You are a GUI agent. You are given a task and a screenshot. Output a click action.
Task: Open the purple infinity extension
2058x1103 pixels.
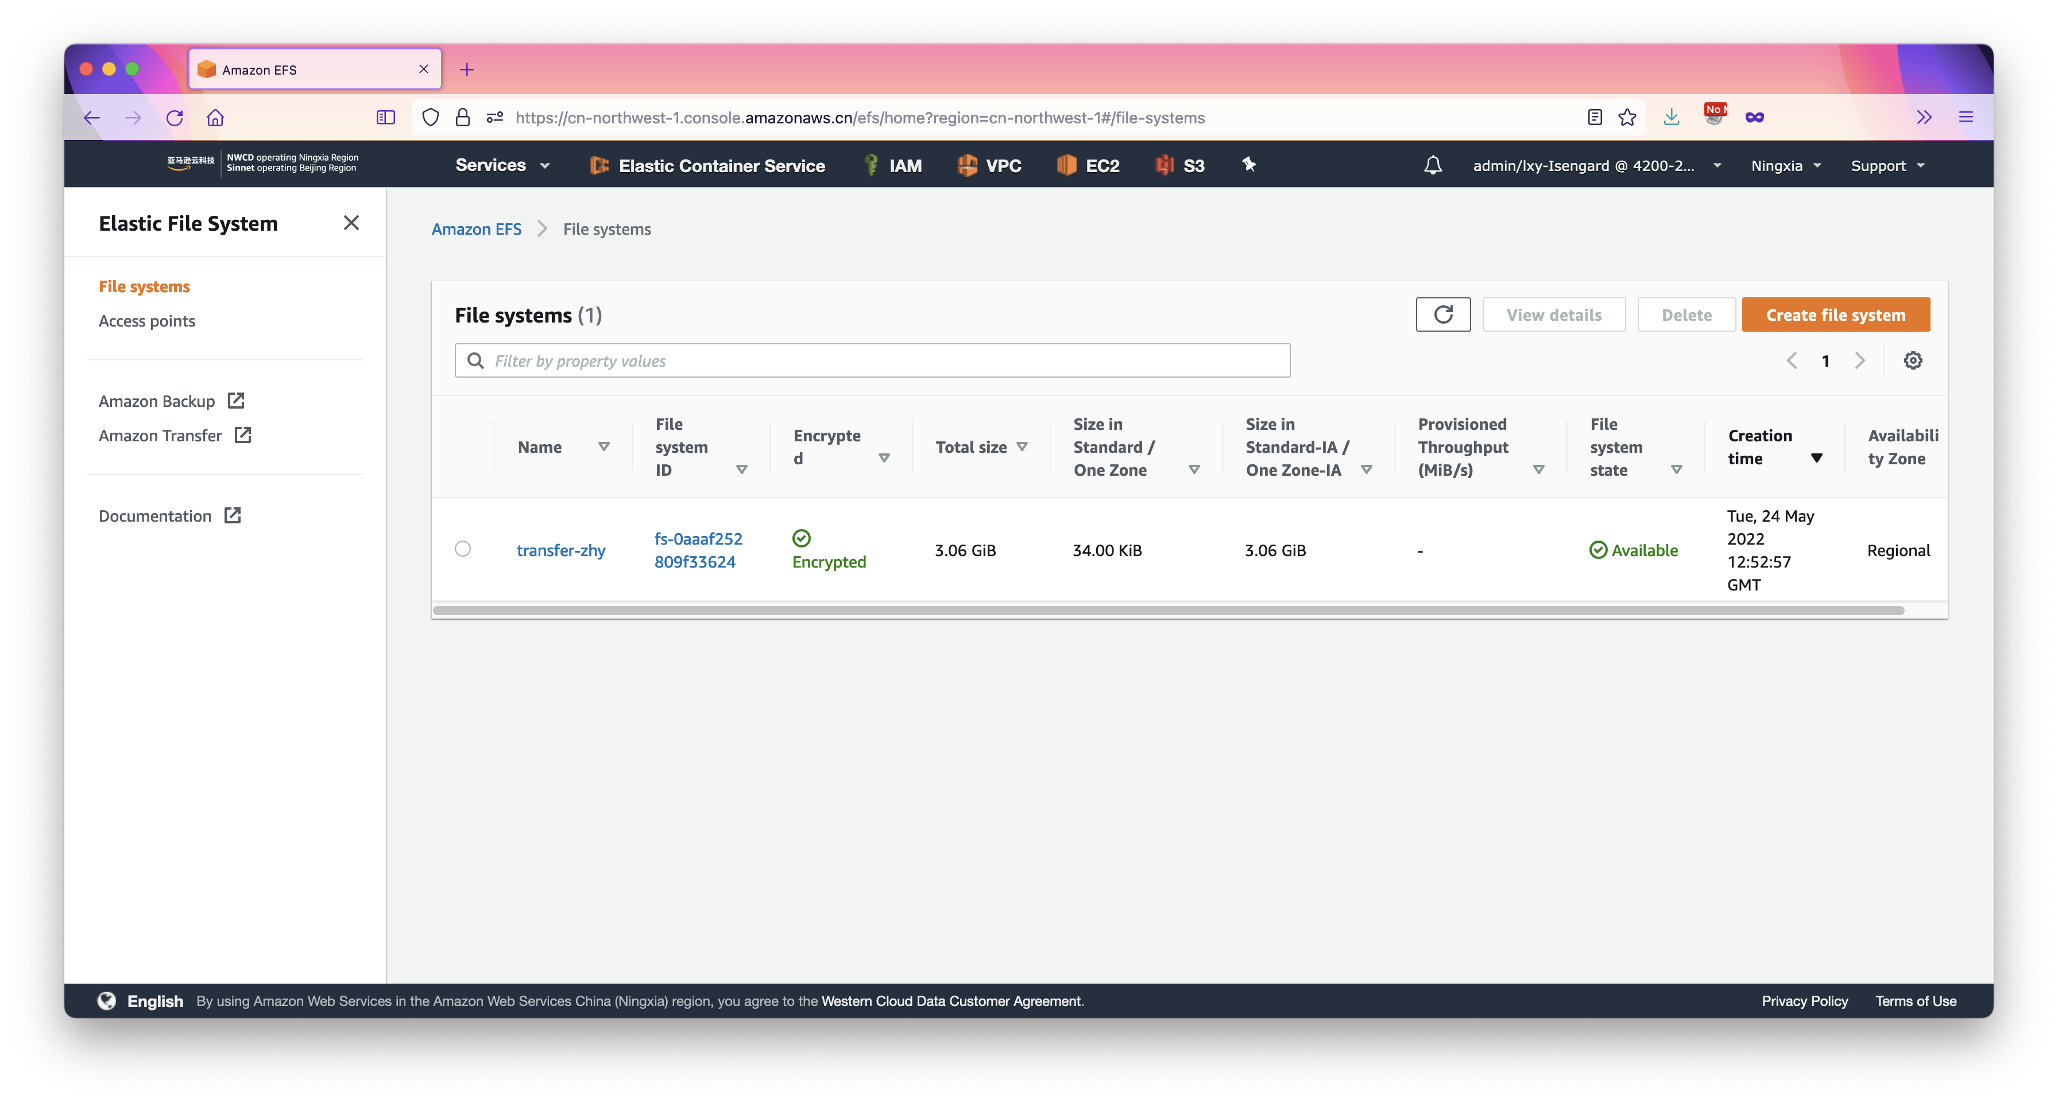click(x=1754, y=118)
